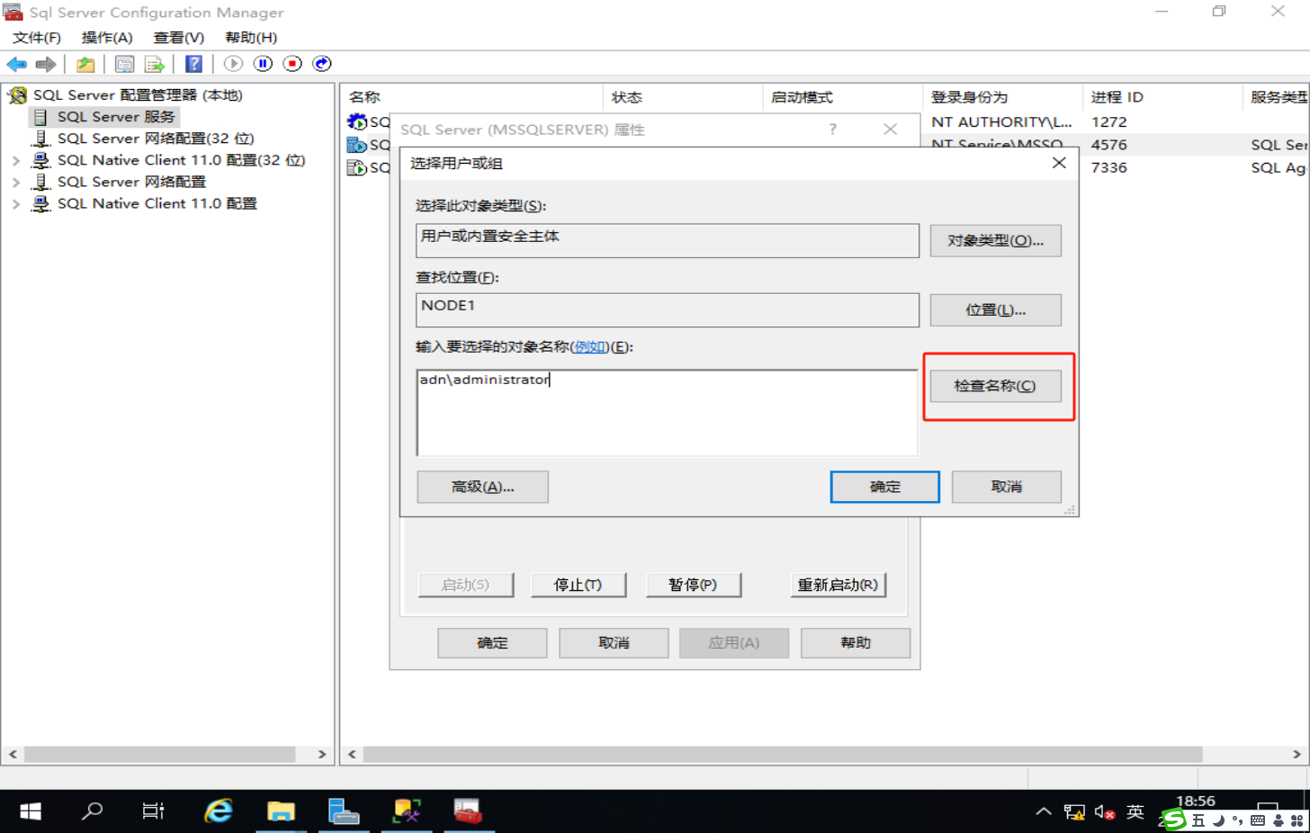Click the 查找位置 field showing NODE1
Image resolution: width=1310 pixels, height=833 pixels.
coord(667,310)
